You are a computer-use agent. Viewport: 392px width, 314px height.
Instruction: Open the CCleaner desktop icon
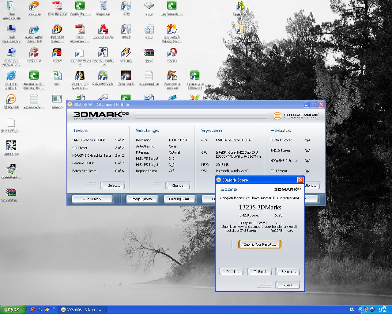[34, 53]
